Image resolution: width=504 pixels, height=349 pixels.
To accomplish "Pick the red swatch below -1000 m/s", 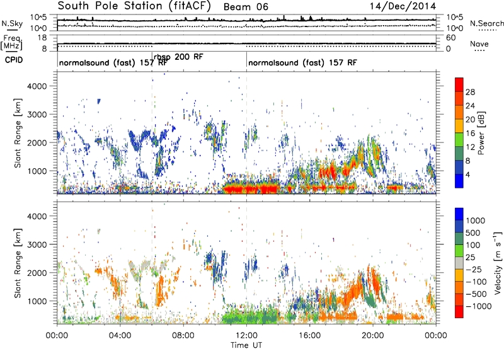I will 459,312.
